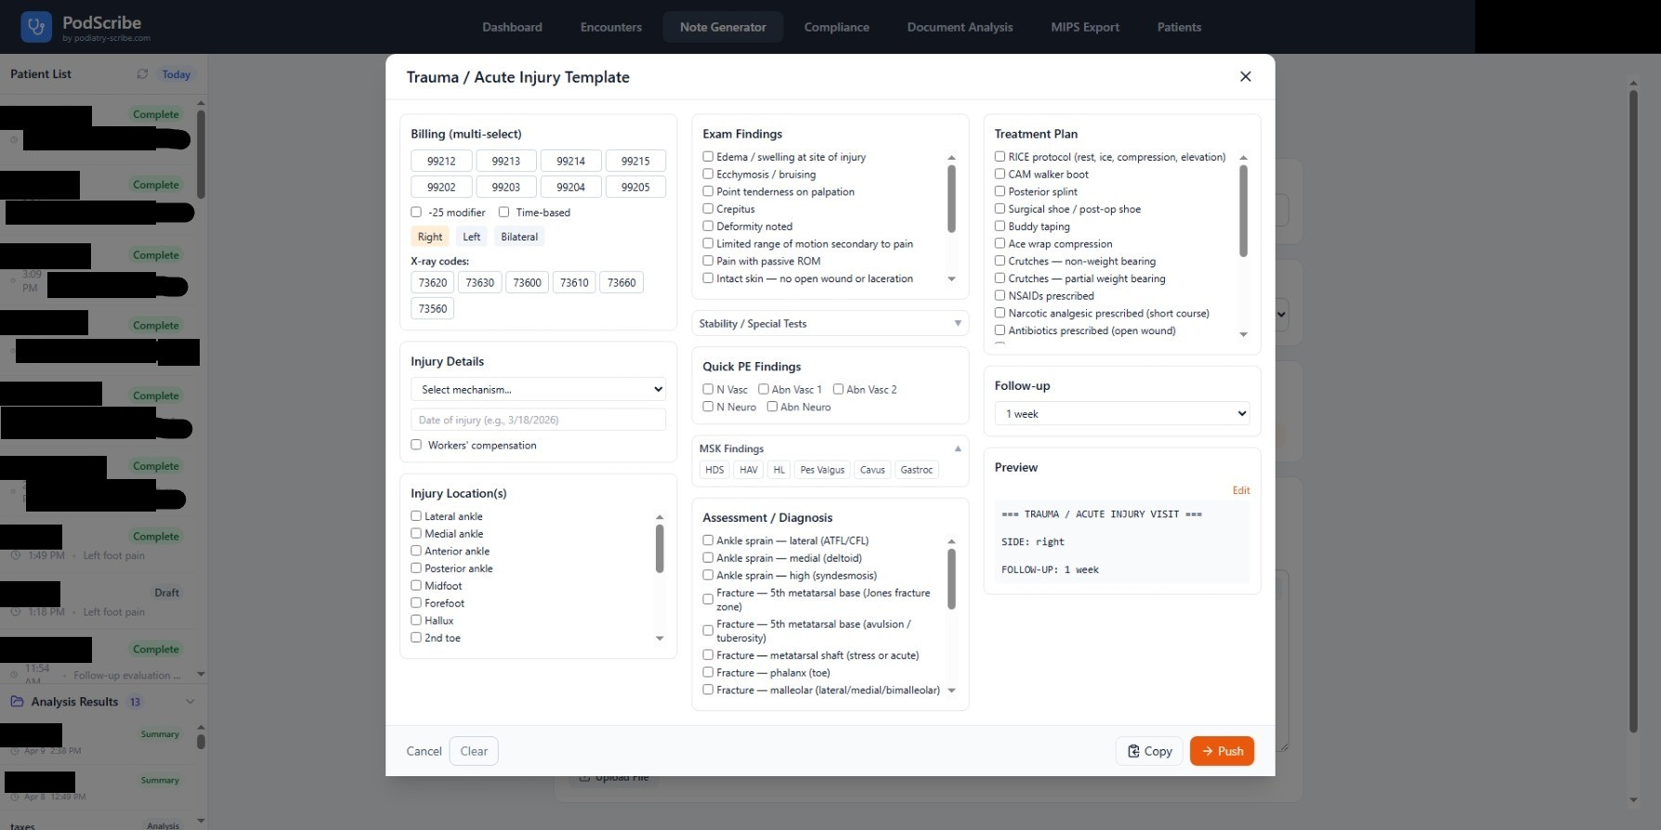Select X-ray code 73560

[433, 309]
